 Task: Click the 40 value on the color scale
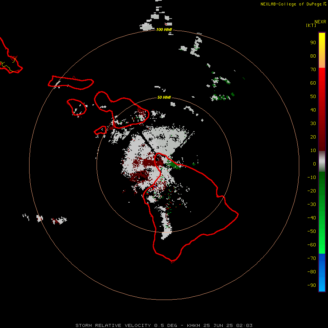click(313, 110)
